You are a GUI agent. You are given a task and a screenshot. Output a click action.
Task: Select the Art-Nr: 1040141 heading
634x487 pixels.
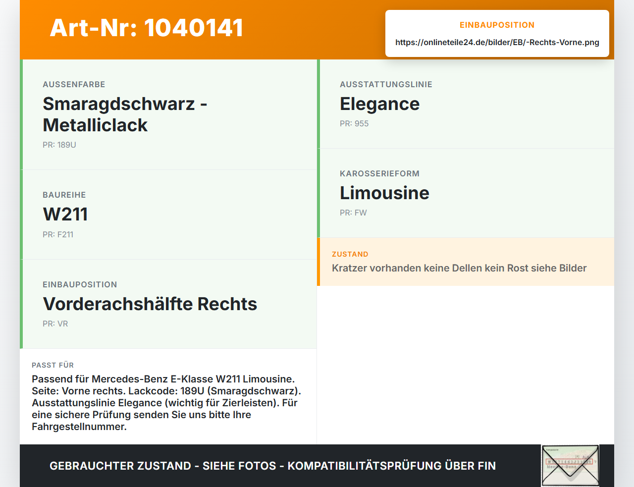tap(147, 28)
